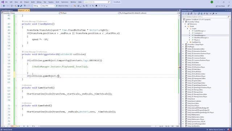The width and height of the screenshot is (232, 131).
Task: Open the Debug menu
Action: click(x=39, y=2)
